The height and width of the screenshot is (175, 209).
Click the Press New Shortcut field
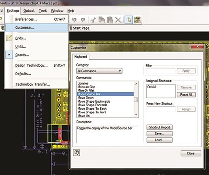[161, 109]
